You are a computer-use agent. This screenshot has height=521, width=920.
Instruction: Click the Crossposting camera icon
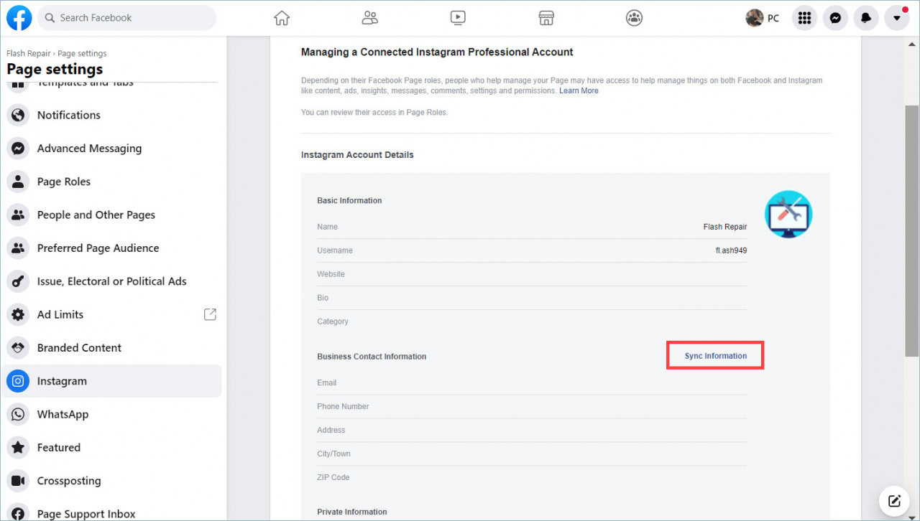18,481
